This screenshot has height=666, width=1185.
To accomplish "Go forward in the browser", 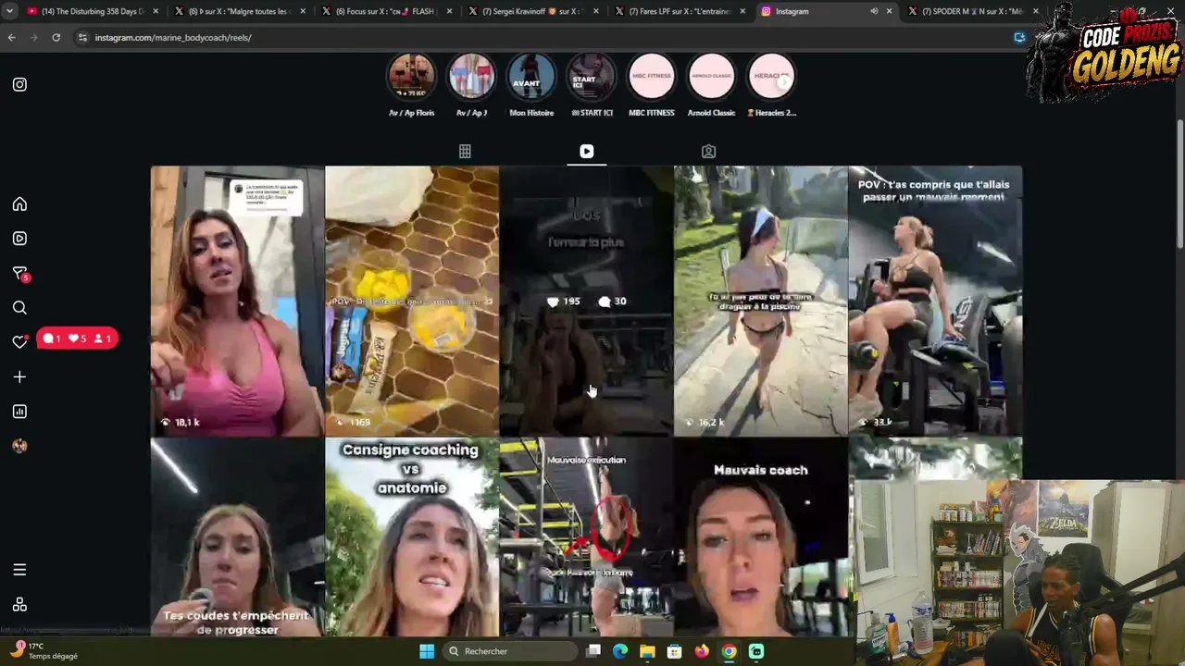I will [34, 37].
